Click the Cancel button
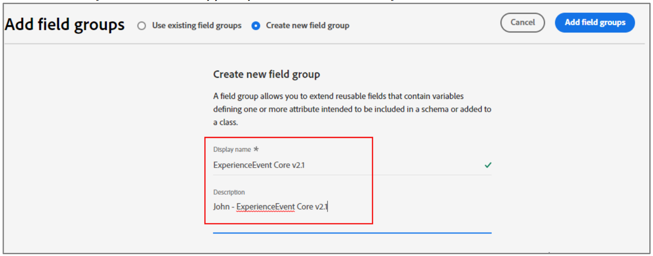Image resolution: width=653 pixels, height=256 pixels. coord(522,22)
